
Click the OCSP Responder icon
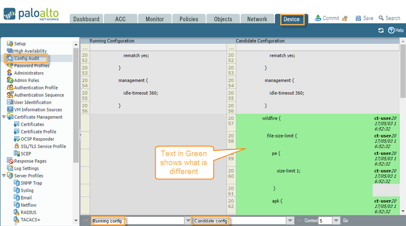[x=17, y=139]
